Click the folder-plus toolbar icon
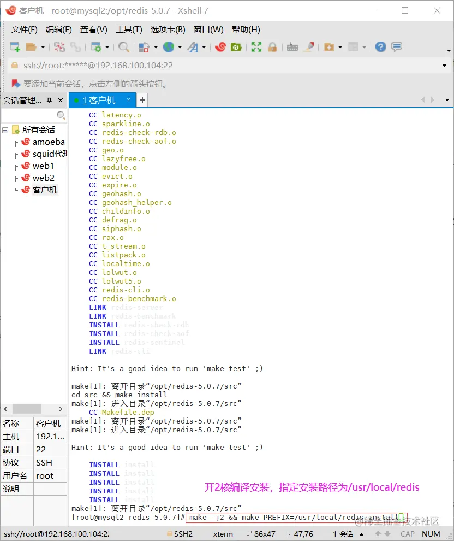This screenshot has width=454, height=541. click(329, 47)
